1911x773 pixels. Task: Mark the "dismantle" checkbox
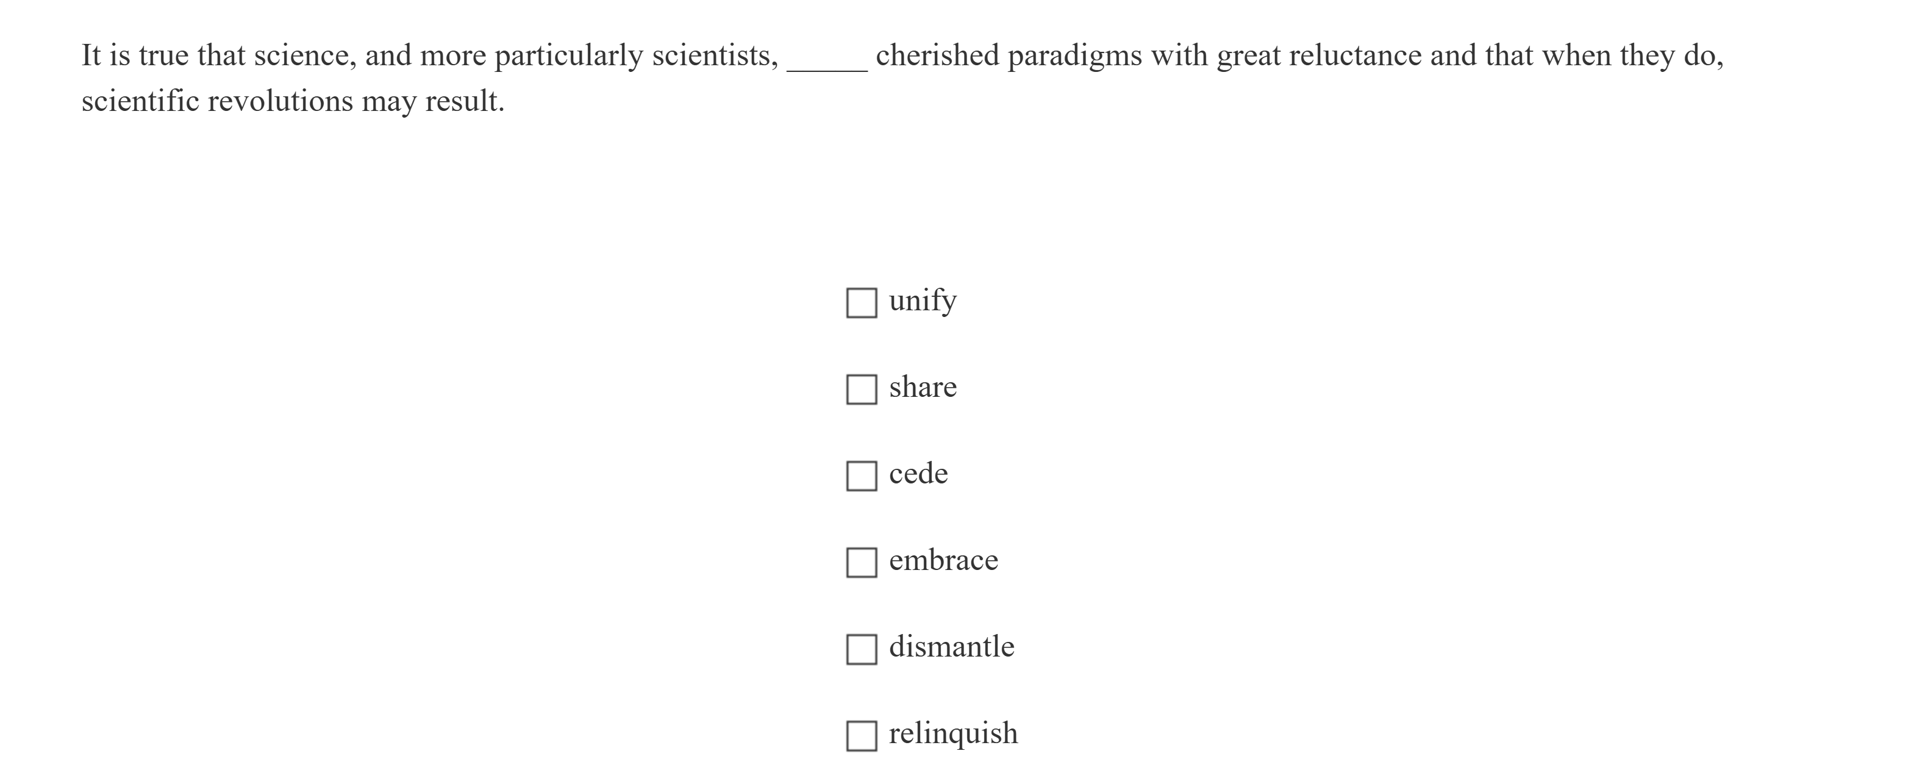tap(861, 649)
